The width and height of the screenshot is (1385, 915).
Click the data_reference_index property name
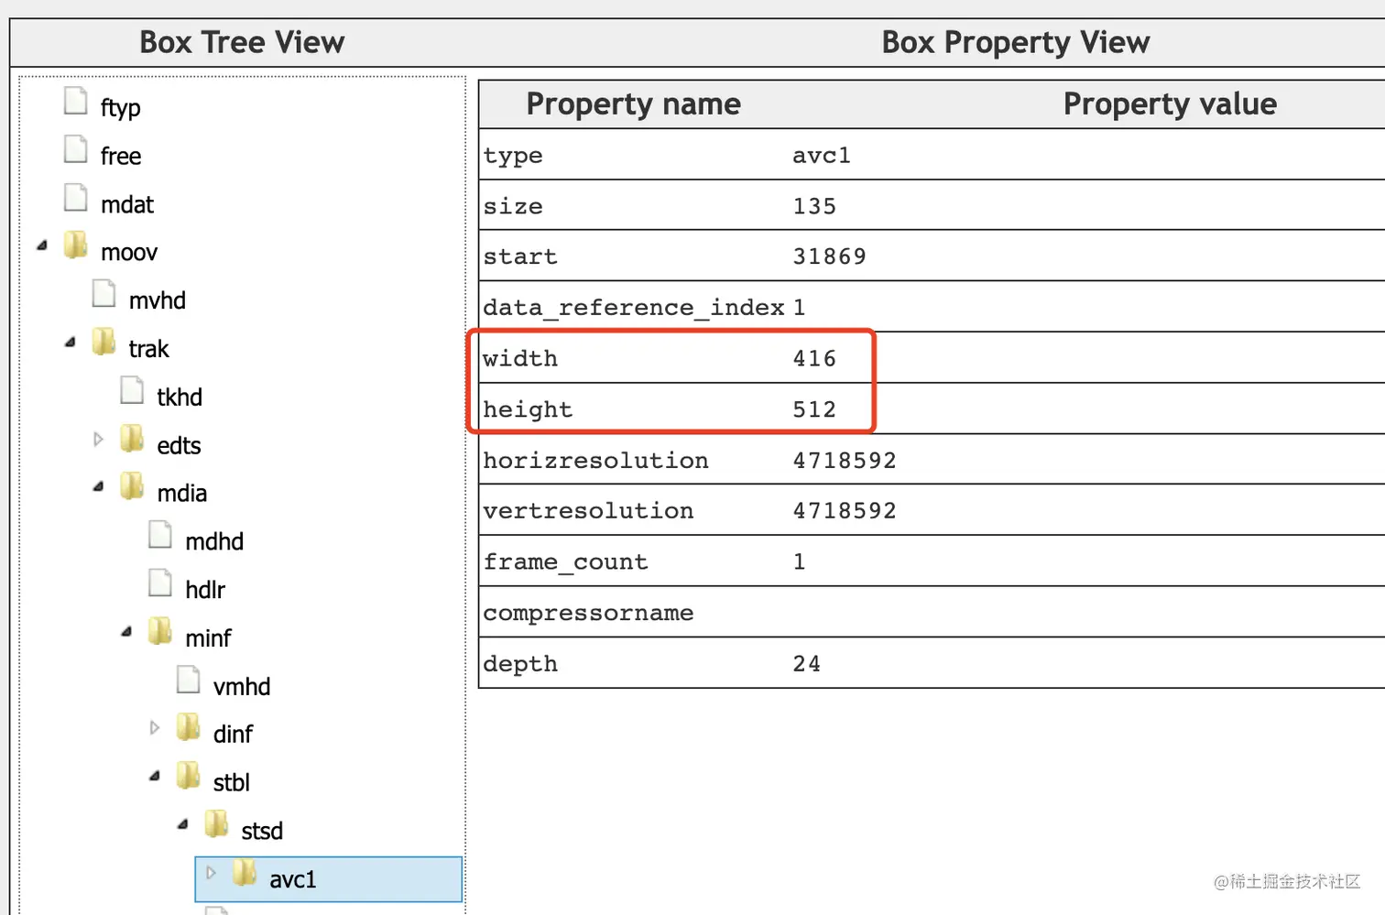[x=633, y=308]
